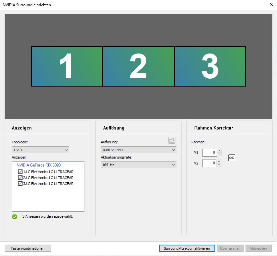Click into the V2 bezel input field
The width and height of the screenshot is (277, 256).
(x=209, y=163)
